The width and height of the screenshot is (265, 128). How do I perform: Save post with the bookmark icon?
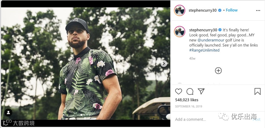point(257,91)
